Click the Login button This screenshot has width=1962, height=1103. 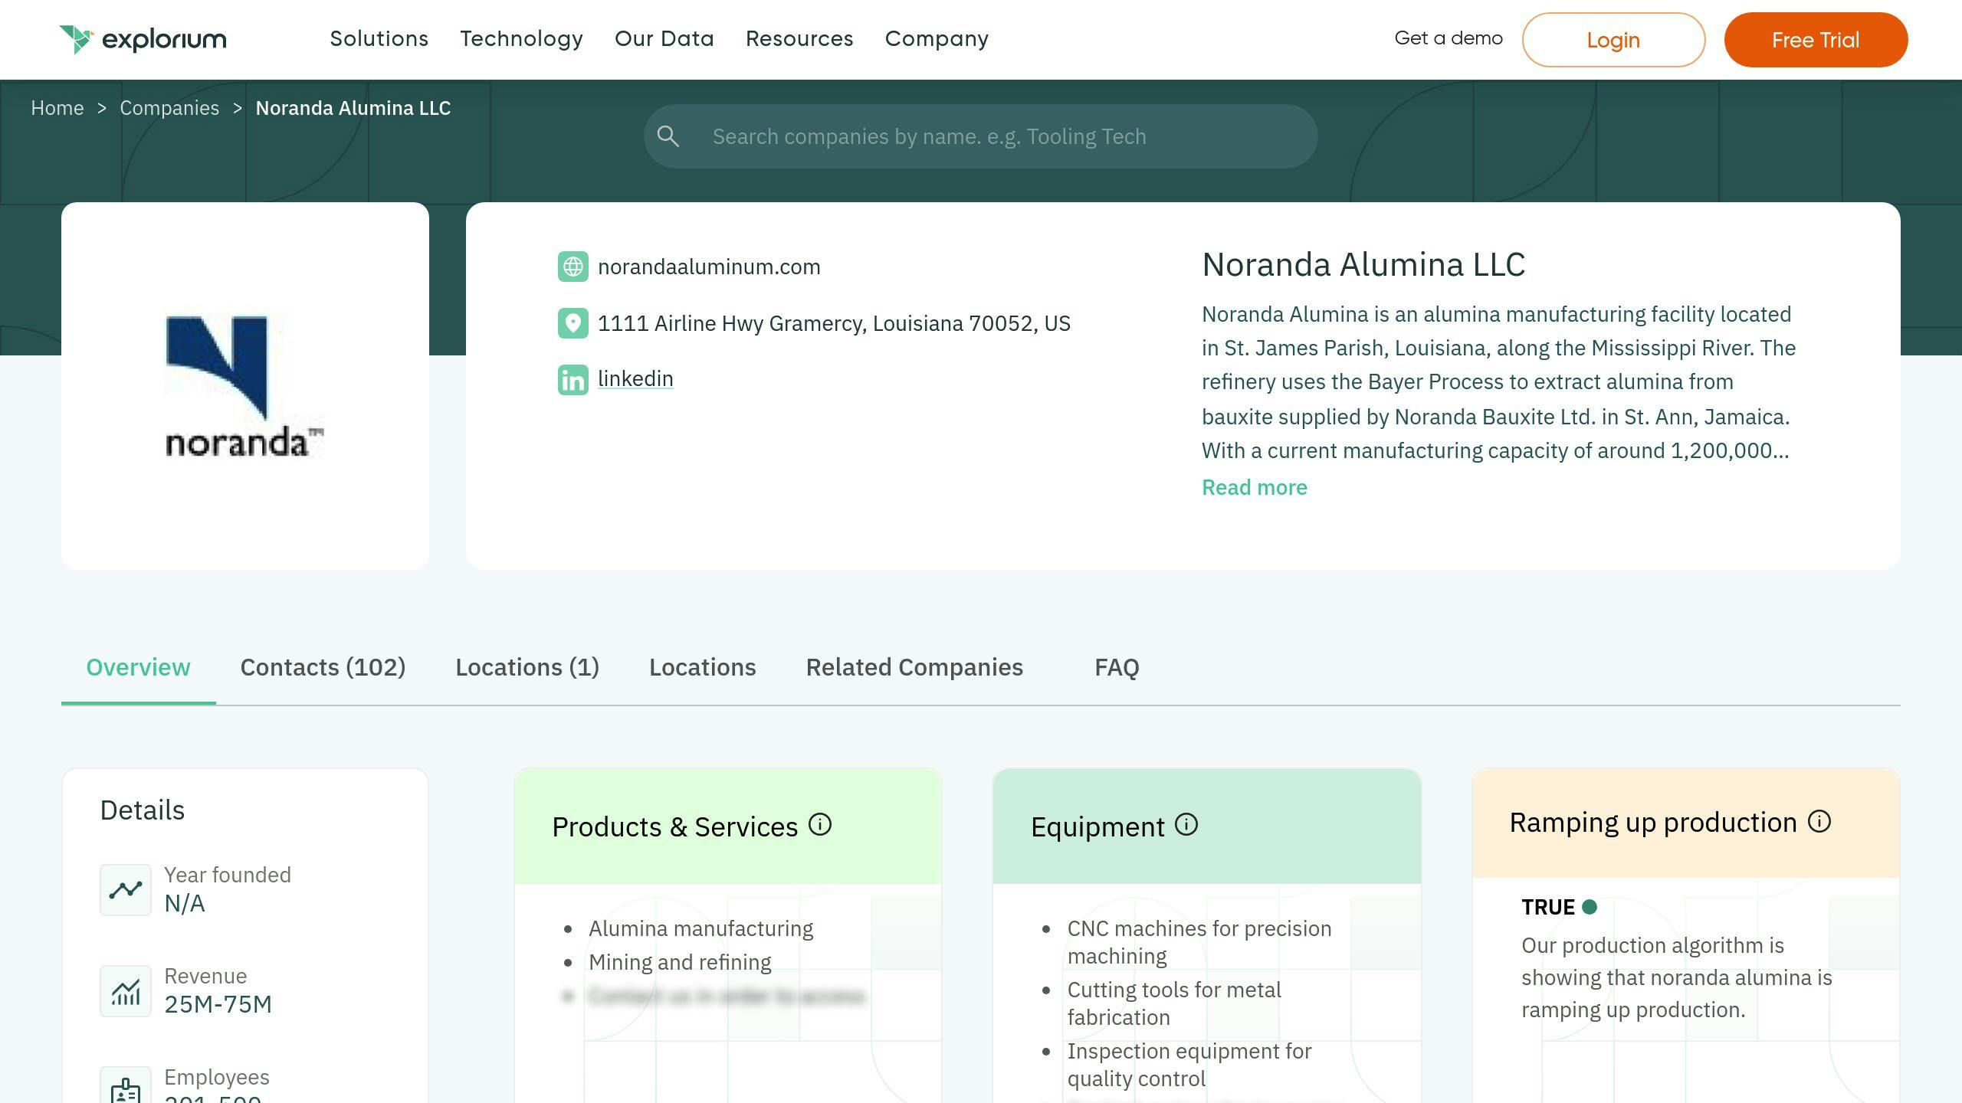click(x=1613, y=40)
